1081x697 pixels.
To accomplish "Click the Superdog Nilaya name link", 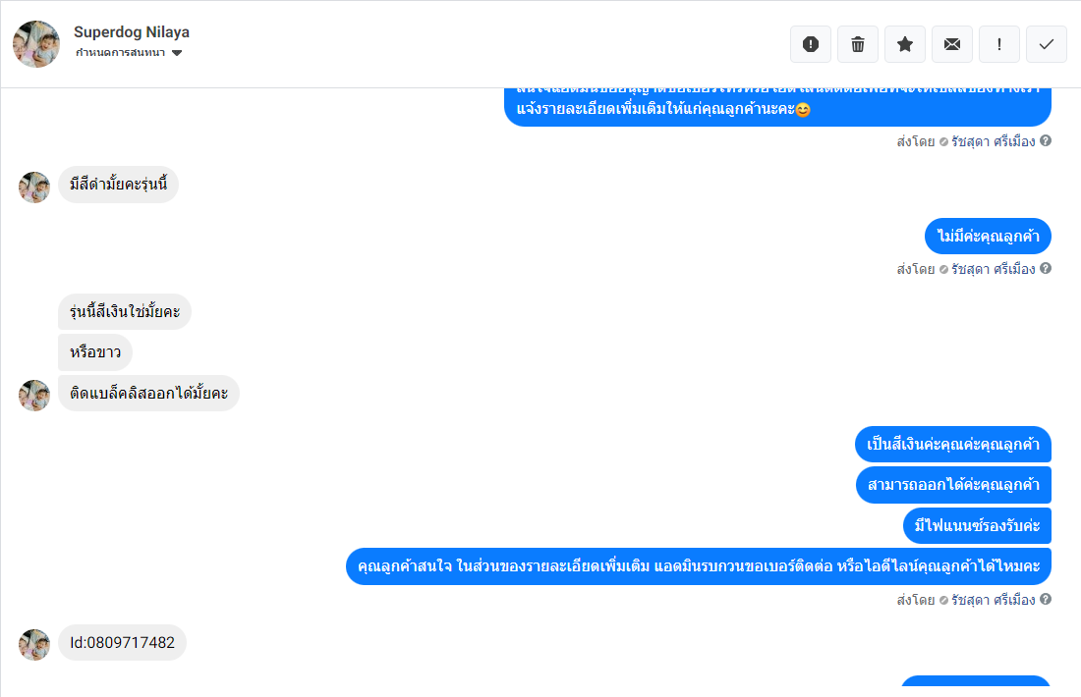I will tap(132, 32).
